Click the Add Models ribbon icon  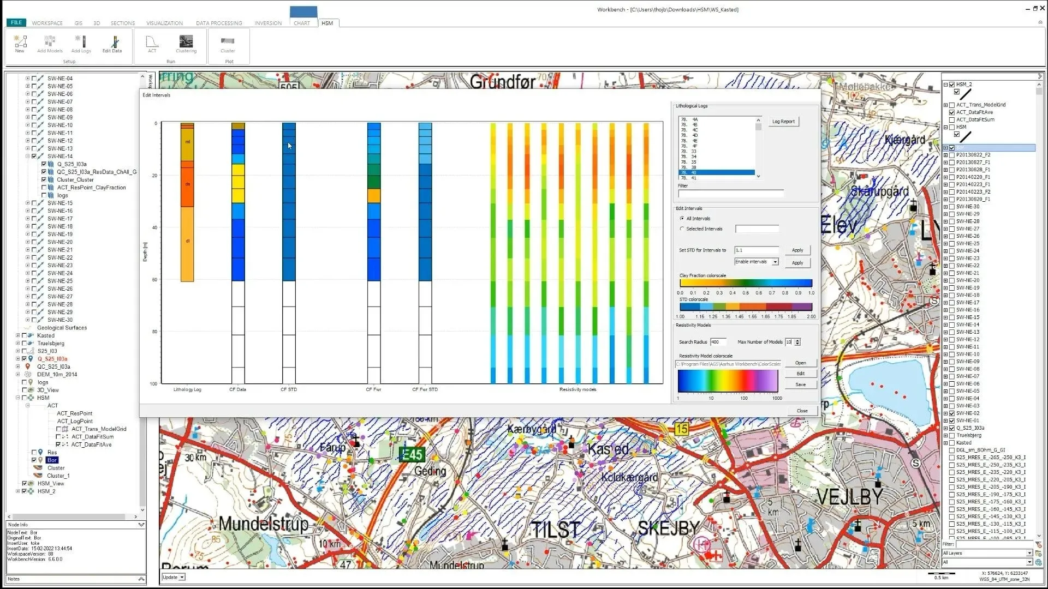pos(50,41)
